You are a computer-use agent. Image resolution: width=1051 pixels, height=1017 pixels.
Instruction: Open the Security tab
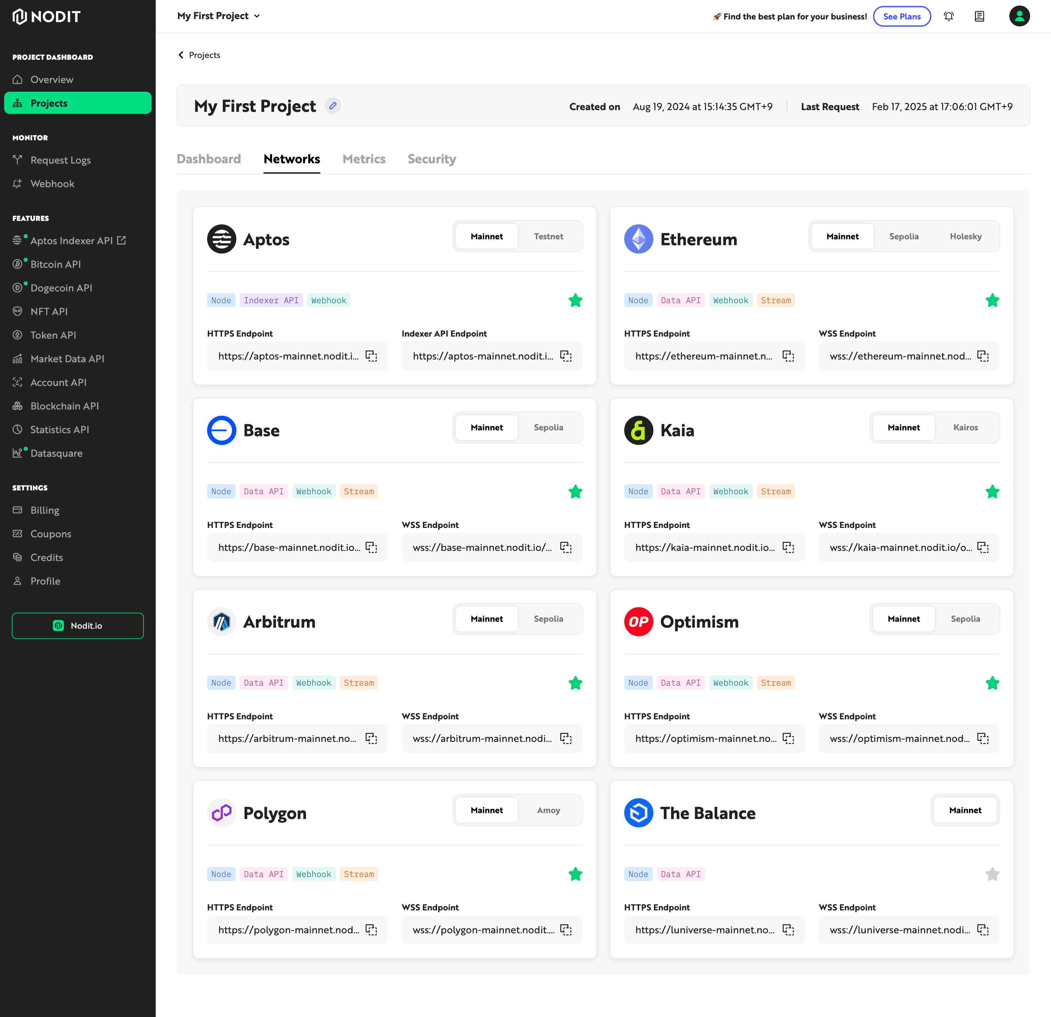(432, 159)
